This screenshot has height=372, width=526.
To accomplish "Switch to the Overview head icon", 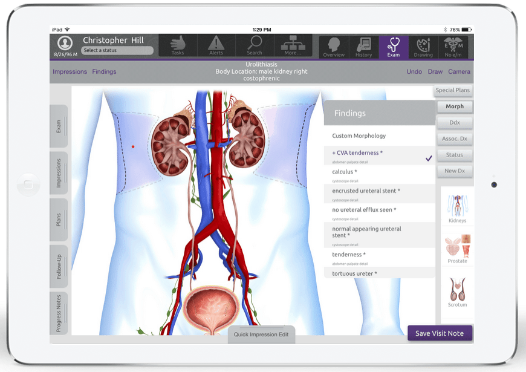I will [334, 47].
